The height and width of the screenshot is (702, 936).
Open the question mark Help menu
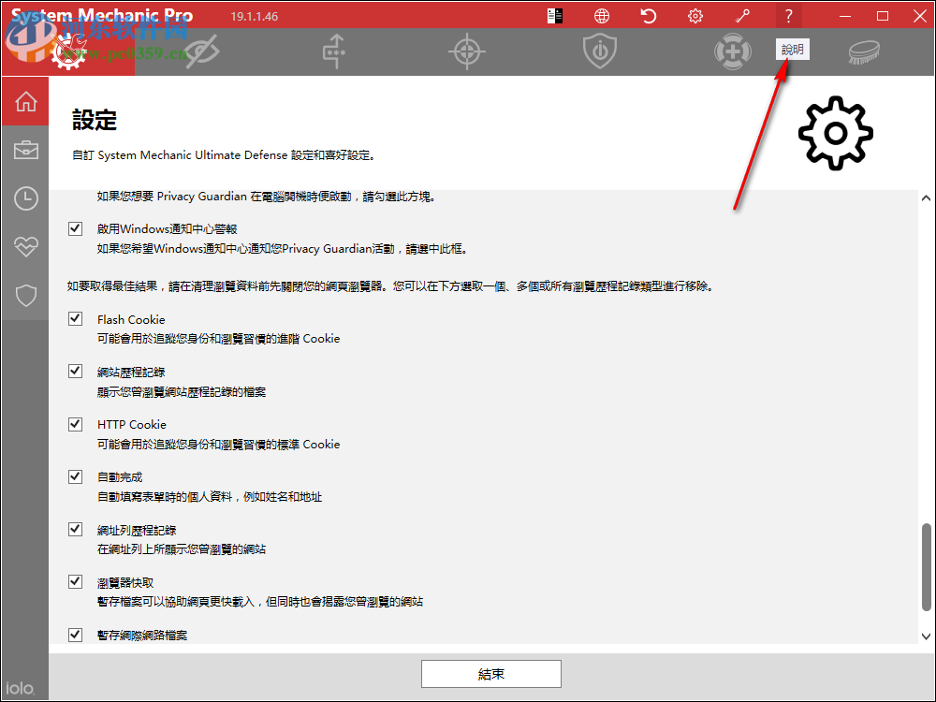(x=789, y=16)
